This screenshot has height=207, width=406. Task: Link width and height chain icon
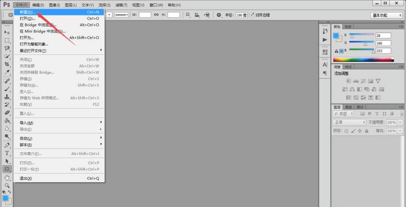(156, 15)
